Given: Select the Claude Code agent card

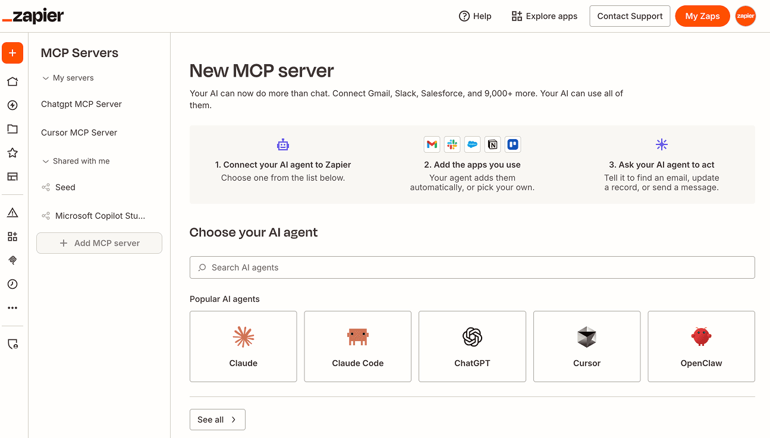Looking at the screenshot, I should [x=358, y=346].
